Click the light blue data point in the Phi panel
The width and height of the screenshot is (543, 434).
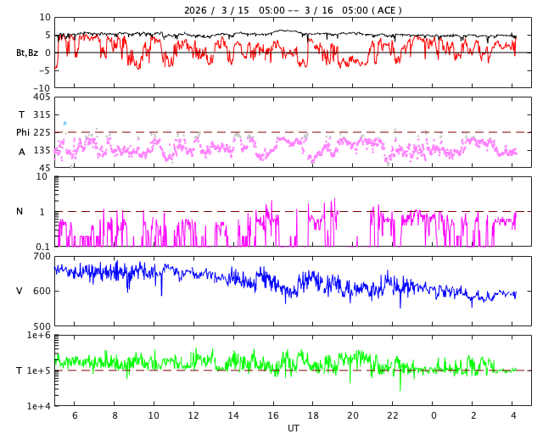click(64, 123)
